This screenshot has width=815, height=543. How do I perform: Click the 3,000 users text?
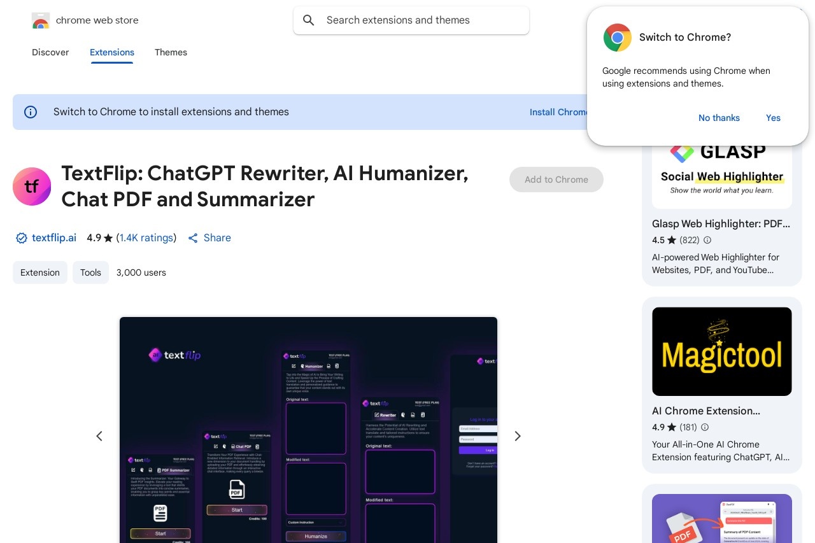[x=141, y=272]
